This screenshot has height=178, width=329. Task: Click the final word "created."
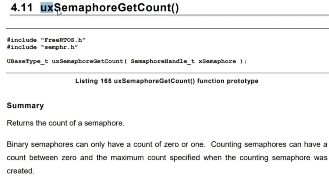(x=20, y=171)
